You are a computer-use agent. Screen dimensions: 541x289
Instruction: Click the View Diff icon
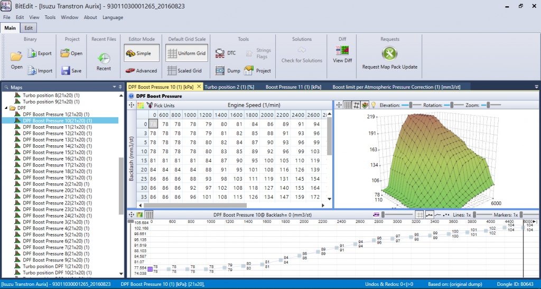[342, 50]
